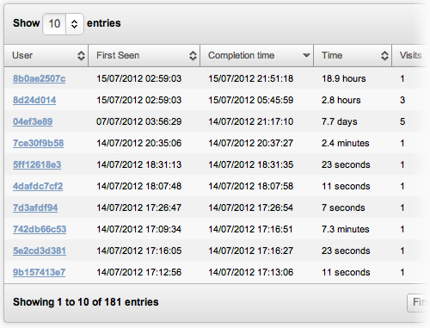Click the First Seen column header
This screenshot has width=430, height=328.
[x=144, y=55]
